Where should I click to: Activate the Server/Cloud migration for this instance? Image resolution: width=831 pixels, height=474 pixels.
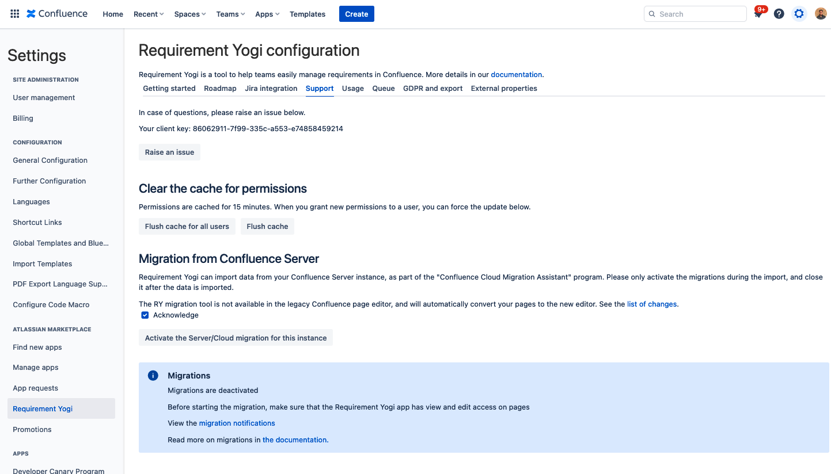click(x=236, y=338)
